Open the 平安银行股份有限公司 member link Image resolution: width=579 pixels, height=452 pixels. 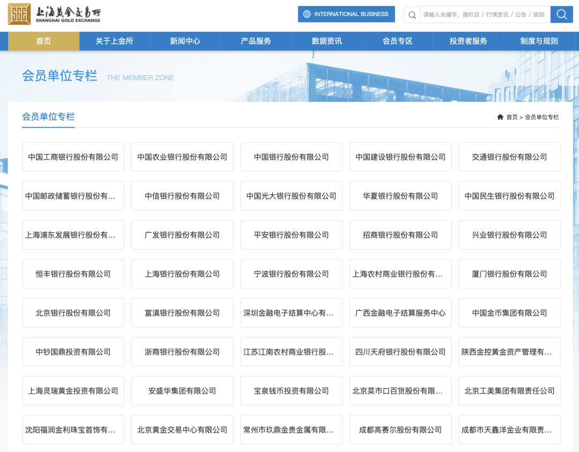291,235
